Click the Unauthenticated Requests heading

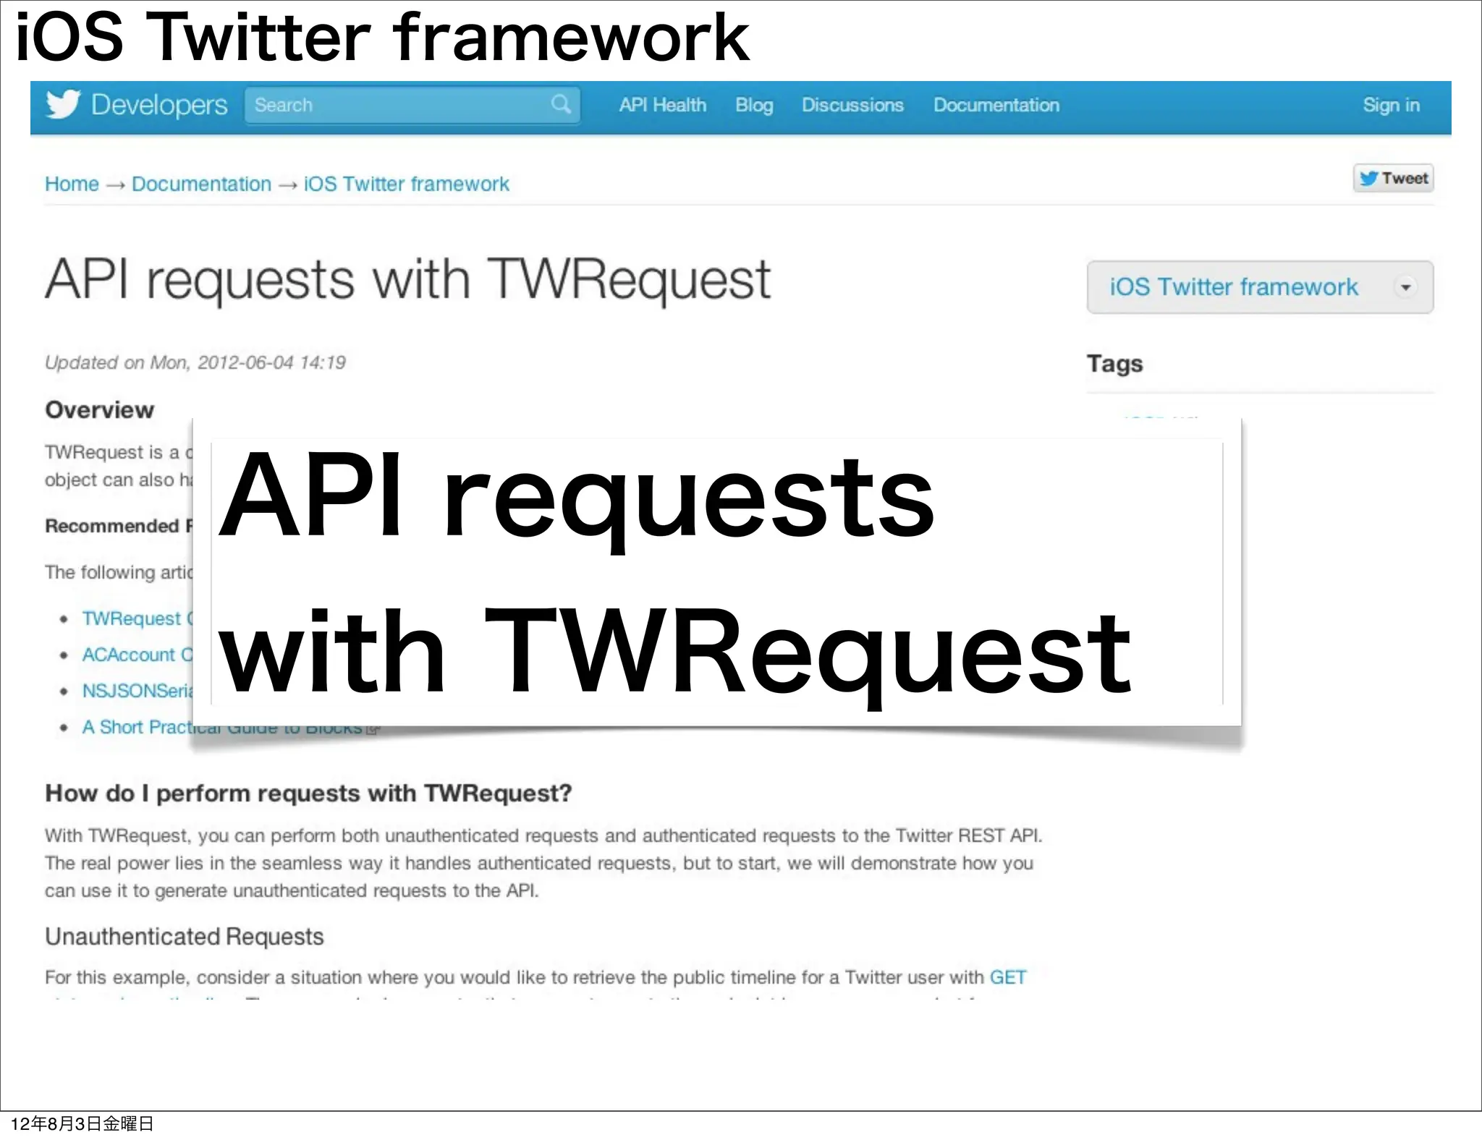pyautogui.click(x=184, y=937)
